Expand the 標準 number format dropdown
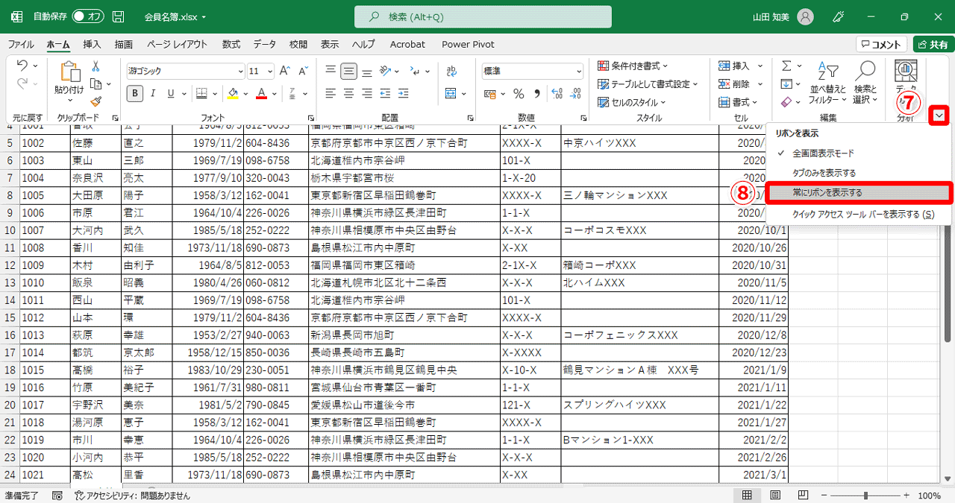 (578, 71)
